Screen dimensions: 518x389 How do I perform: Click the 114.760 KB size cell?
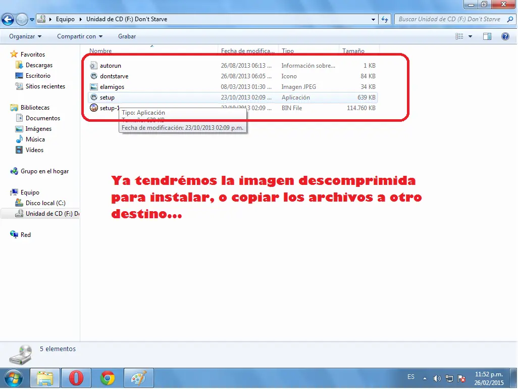click(361, 108)
